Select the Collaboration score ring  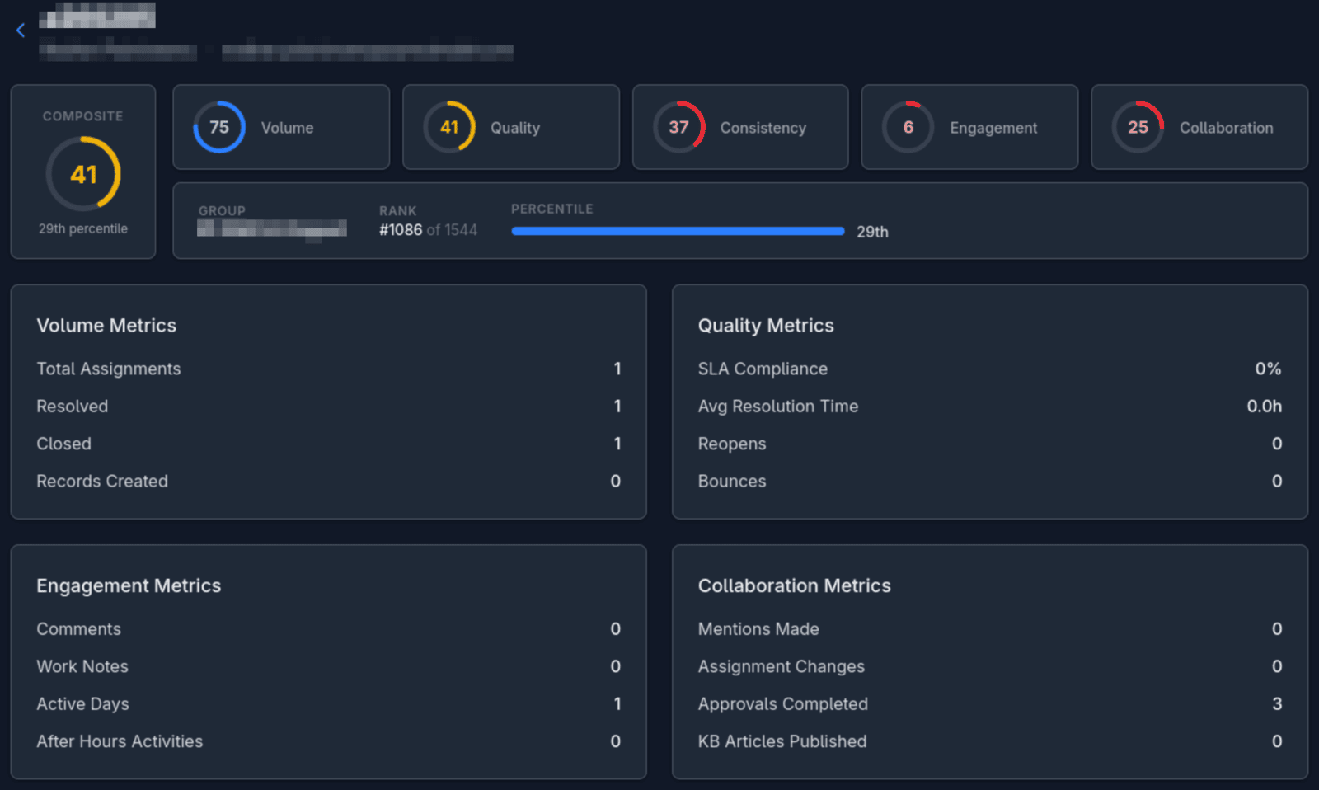1138,127
